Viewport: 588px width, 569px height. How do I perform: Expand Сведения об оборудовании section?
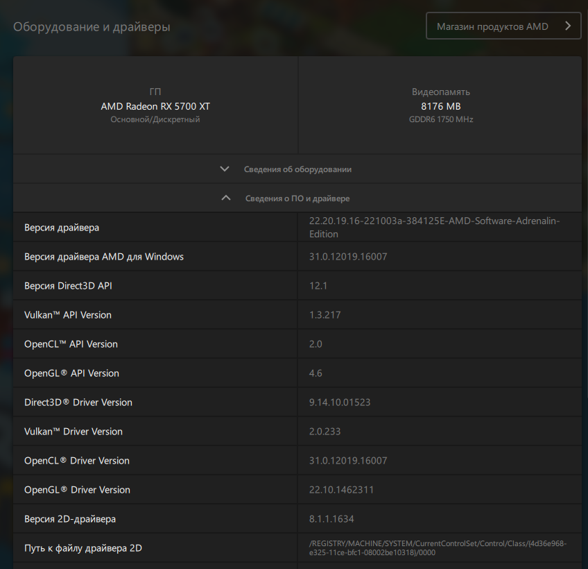pos(297,169)
